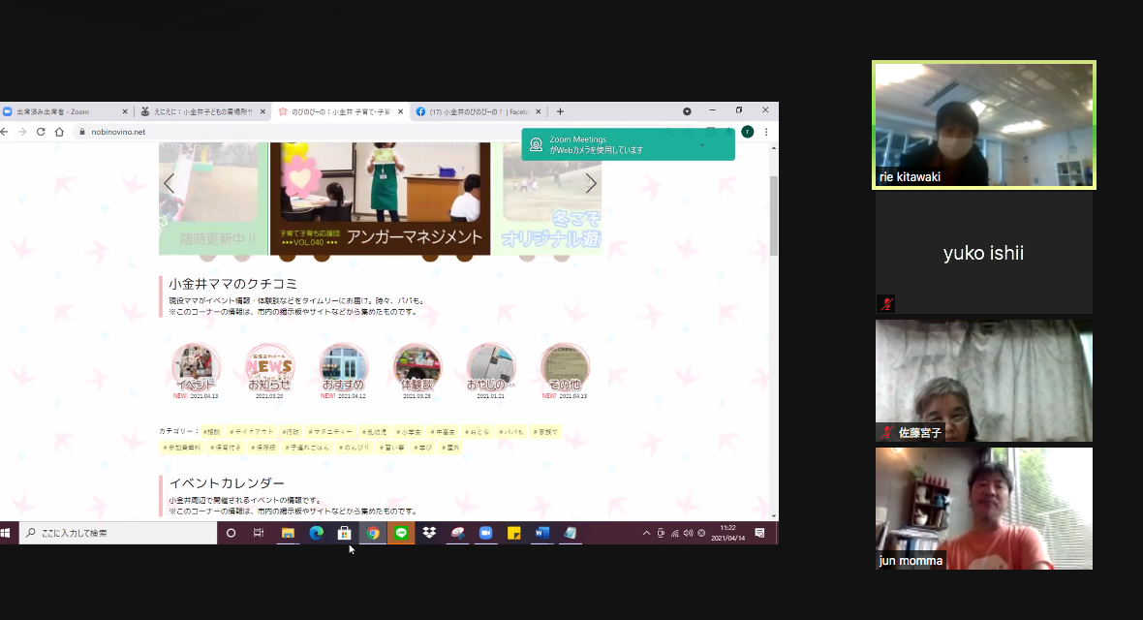Screen dimensions: 1143x620
Task: Reload the page with the refresh icon
Action: tap(41, 132)
